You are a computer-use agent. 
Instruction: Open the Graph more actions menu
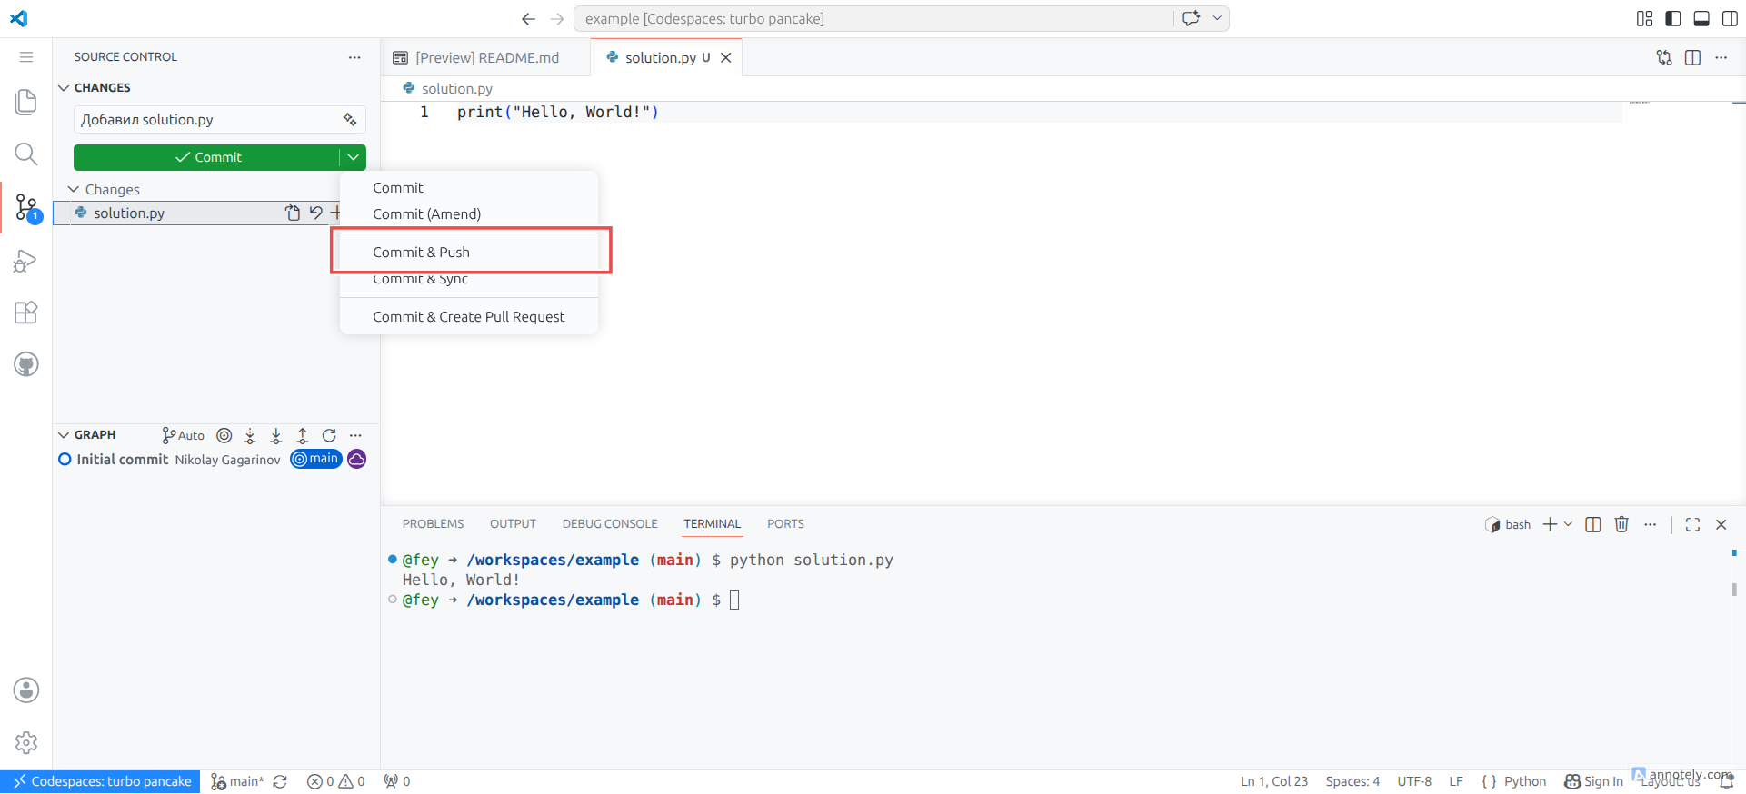tap(355, 435)
